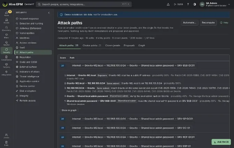Click the Recompute button
This screenshot has height=148, width=234.
coord(208,23)
